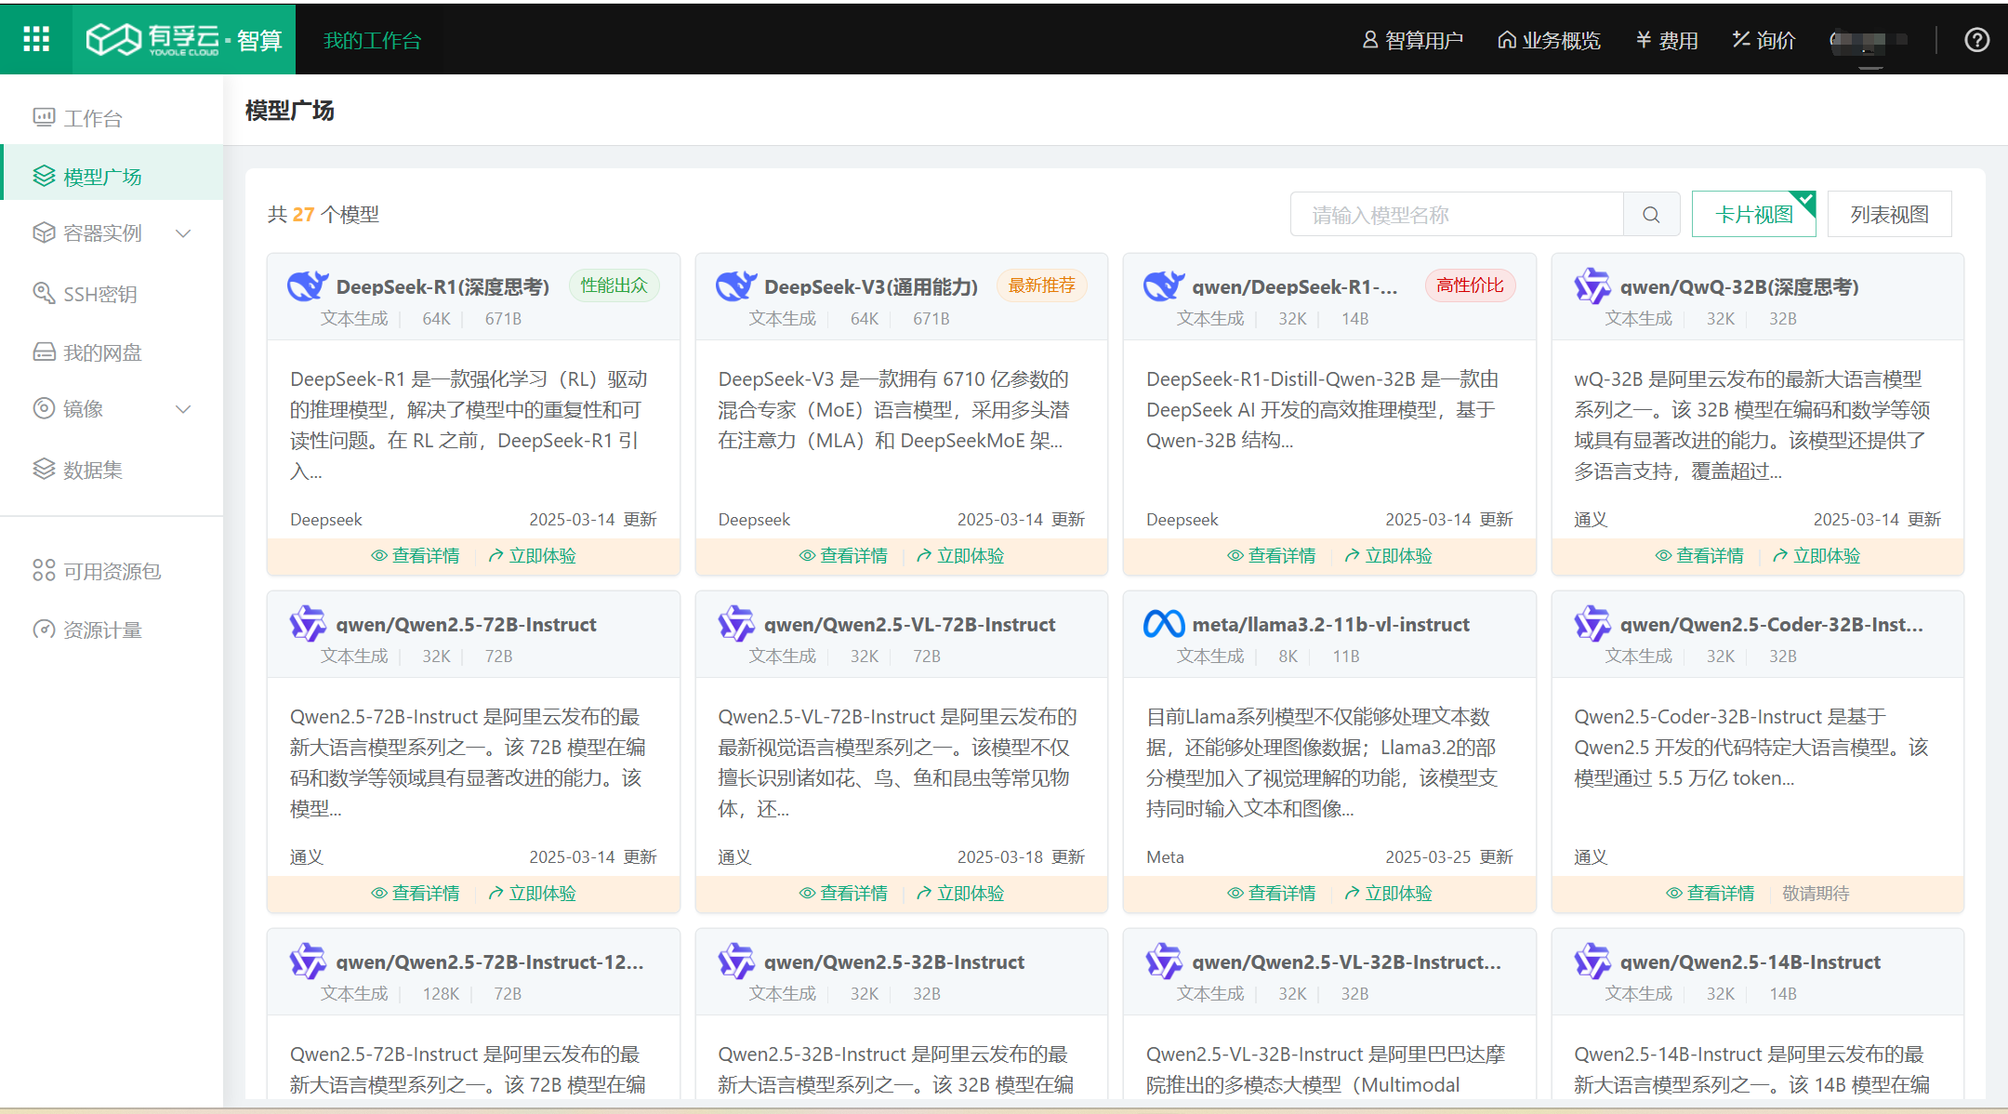Expand the 容器实例 submenu chevron
Image resolution: width=2008 pixels, height=1114 pixels.
coord(184,233)
